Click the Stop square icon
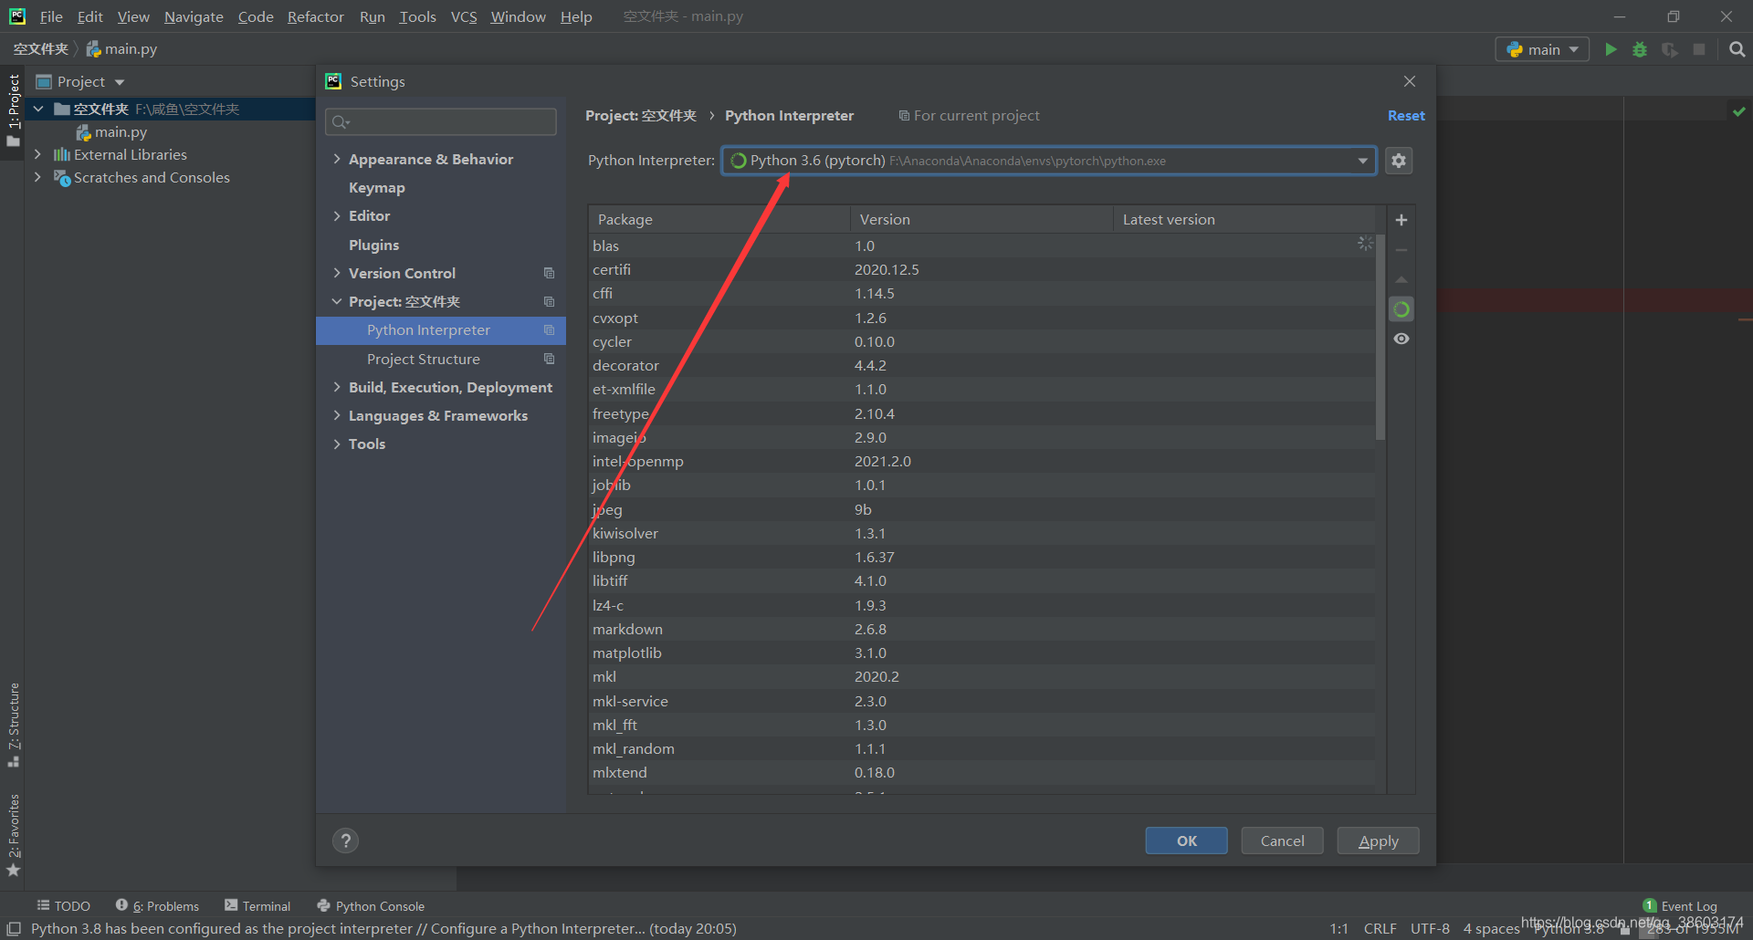Image resolution: width=1753 pixels, height=940 pixels. [1699, 49]
